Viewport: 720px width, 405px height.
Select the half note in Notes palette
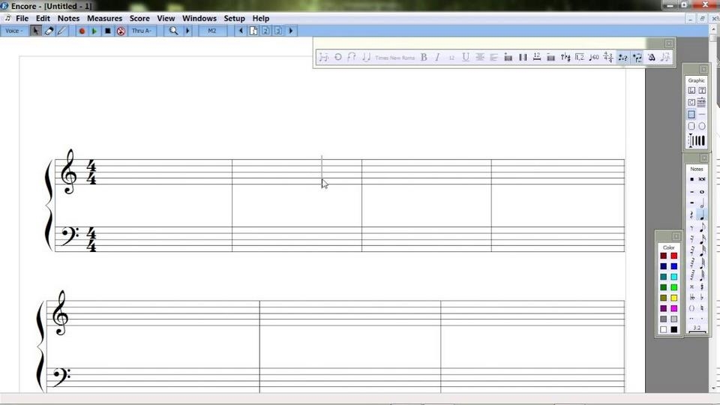click(702, 203)
